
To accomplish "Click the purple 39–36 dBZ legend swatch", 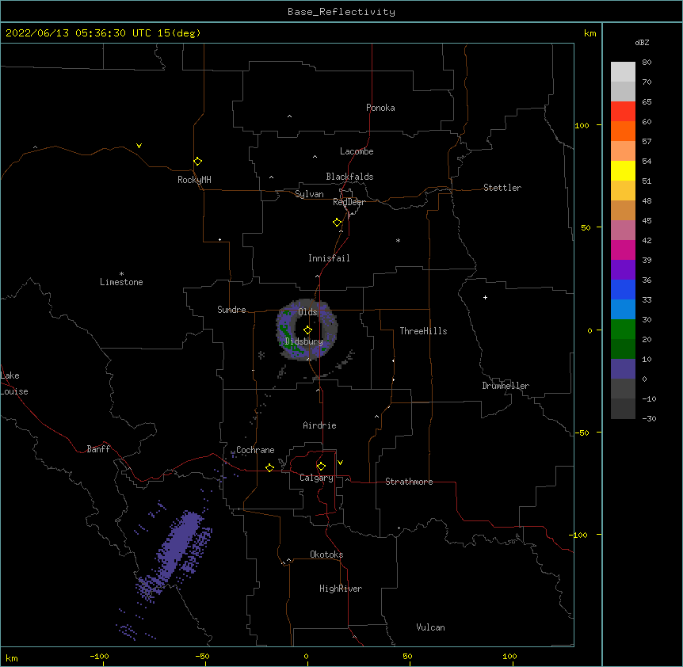I will click(623, 269).
